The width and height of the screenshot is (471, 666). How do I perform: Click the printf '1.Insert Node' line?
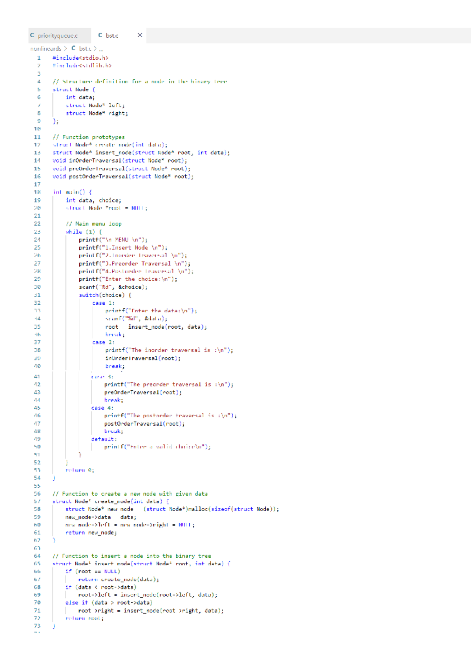pyautogui.click(x=123, y=248)
